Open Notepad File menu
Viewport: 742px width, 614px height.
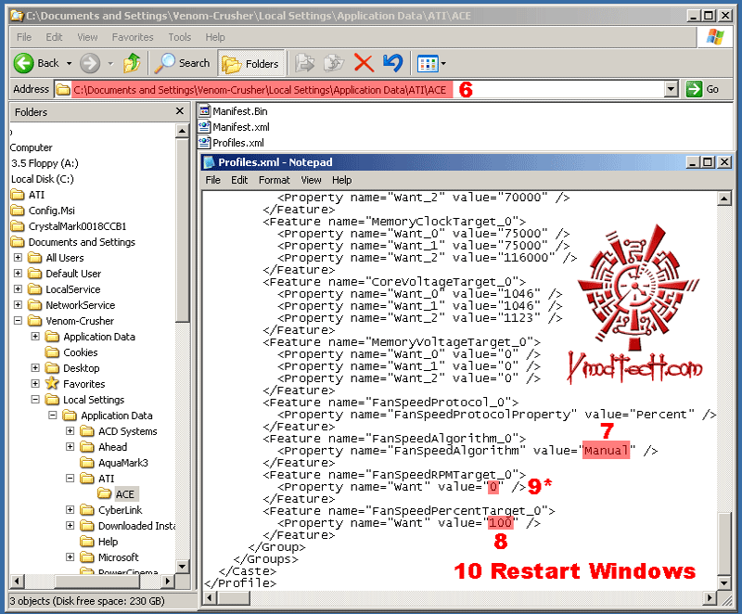213,180
